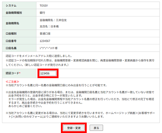
Task: Click note ※当社アカウント名義と同一名義の金融機関口座にのみ
Action: (56, 85)
